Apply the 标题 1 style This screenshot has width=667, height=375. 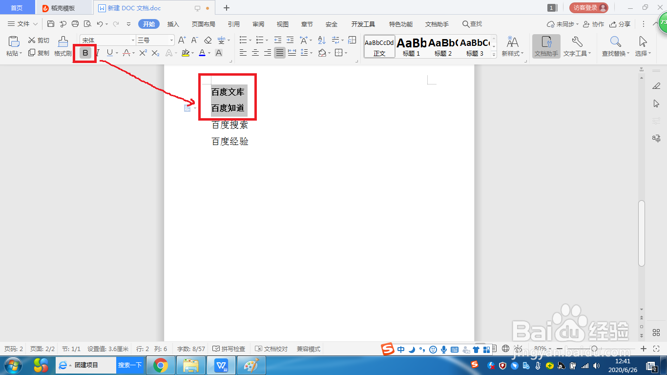pyautogui.click(x=411, y=47)
